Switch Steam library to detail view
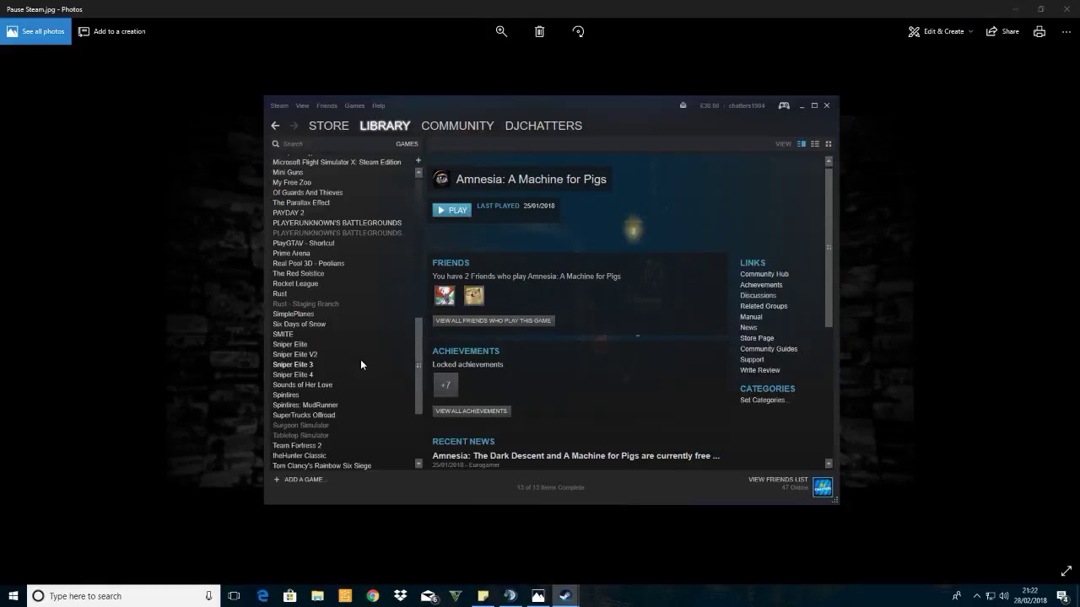Viewport: 1080px width, 607px height. pyautogui.click(x=802, y=144)
